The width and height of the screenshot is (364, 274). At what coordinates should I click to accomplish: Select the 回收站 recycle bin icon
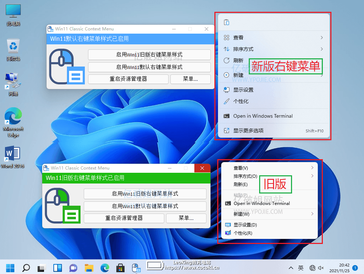[x=13, y=50]
